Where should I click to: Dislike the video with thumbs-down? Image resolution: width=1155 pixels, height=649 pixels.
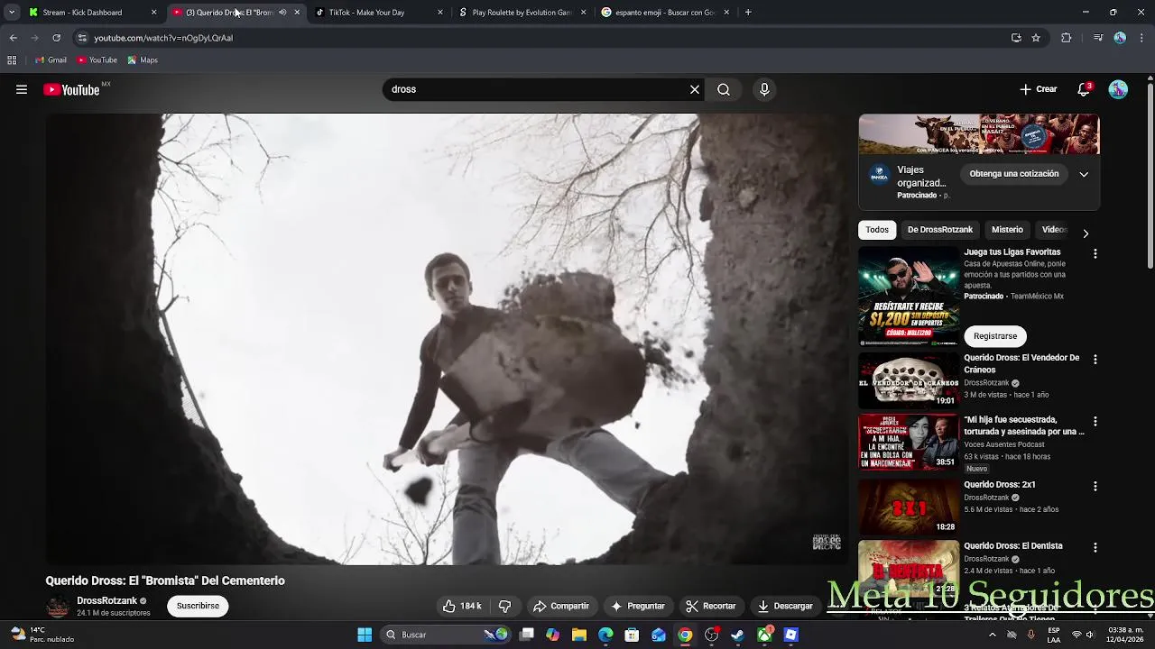coord(505,606)
